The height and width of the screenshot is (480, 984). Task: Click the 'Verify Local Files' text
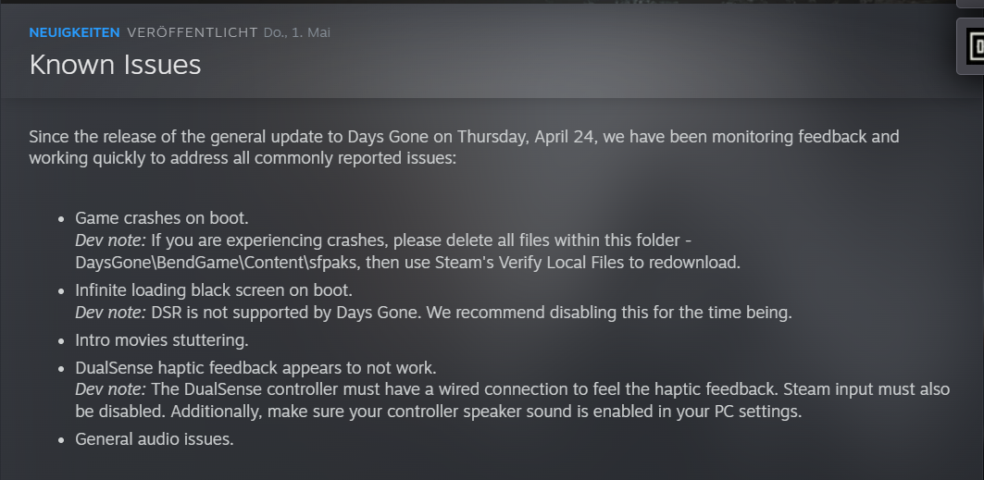(561, 263)
